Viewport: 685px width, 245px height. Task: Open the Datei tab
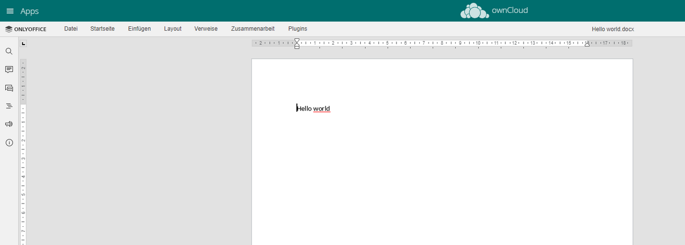pyautogui.click(x=71, y=29)
